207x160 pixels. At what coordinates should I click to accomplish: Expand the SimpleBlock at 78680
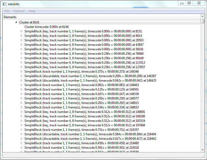coord(21,53)
